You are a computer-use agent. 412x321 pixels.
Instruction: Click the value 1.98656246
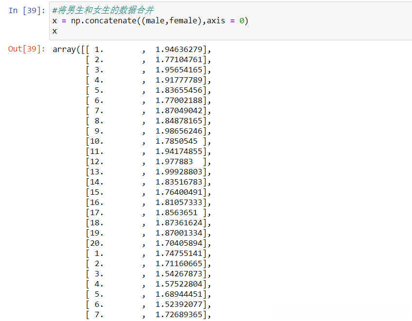(x=179, y=131)
